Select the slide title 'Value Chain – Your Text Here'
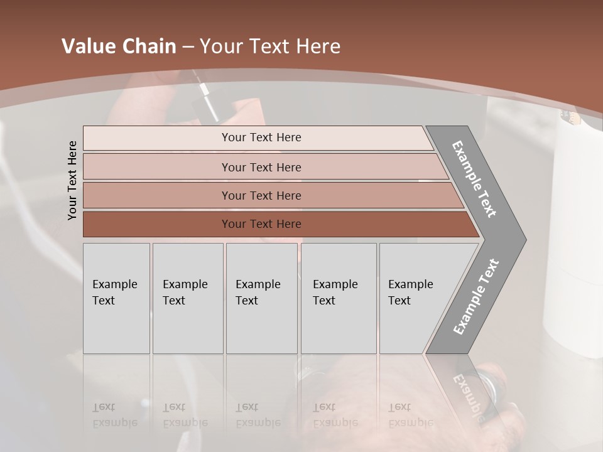This screenshot has width=603, height=452. [201, 46]
